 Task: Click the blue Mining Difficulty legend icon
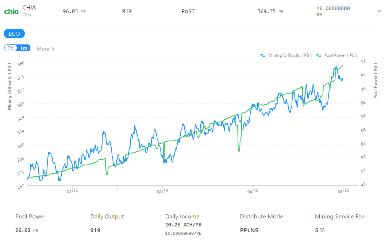(263, 56)
